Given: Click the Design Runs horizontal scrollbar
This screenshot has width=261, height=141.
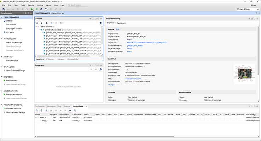Looking at the screenshot, I should coord(105,136).
